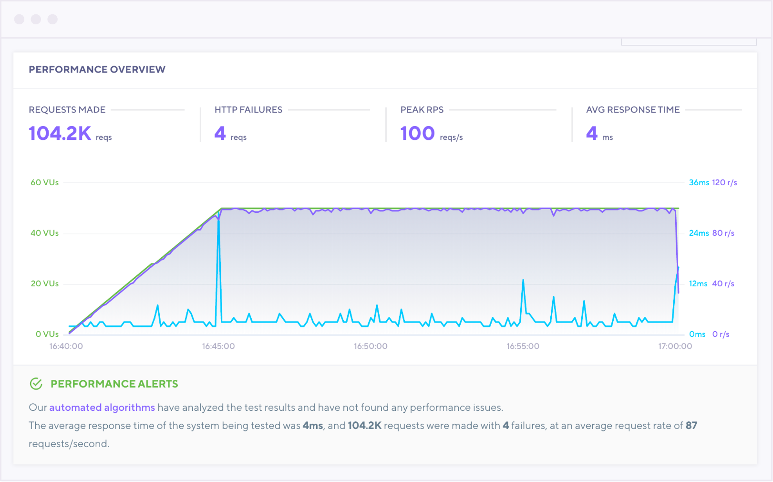
Task: Click the first window control dot
Action: point(20,19)
